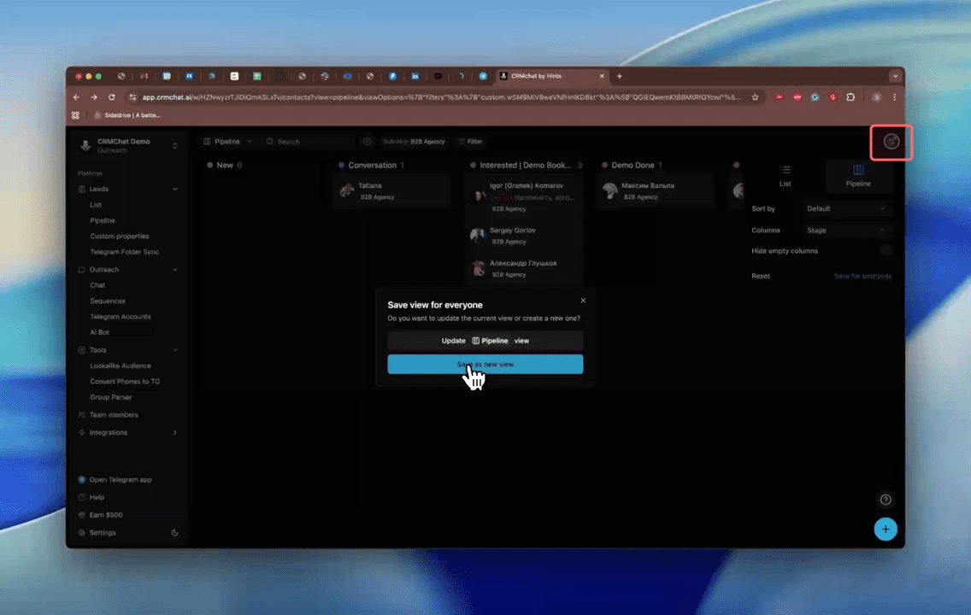Screen dimensions: 971x615
Task: Click Save for everyone link
Action: 862,276
